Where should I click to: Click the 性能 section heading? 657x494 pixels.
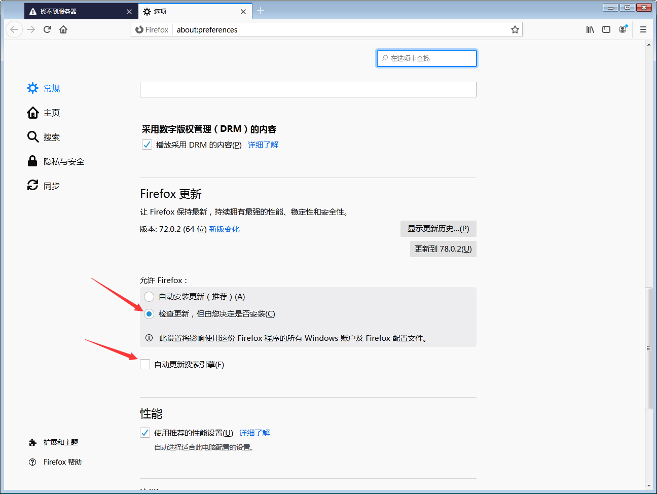pos(151,414)
